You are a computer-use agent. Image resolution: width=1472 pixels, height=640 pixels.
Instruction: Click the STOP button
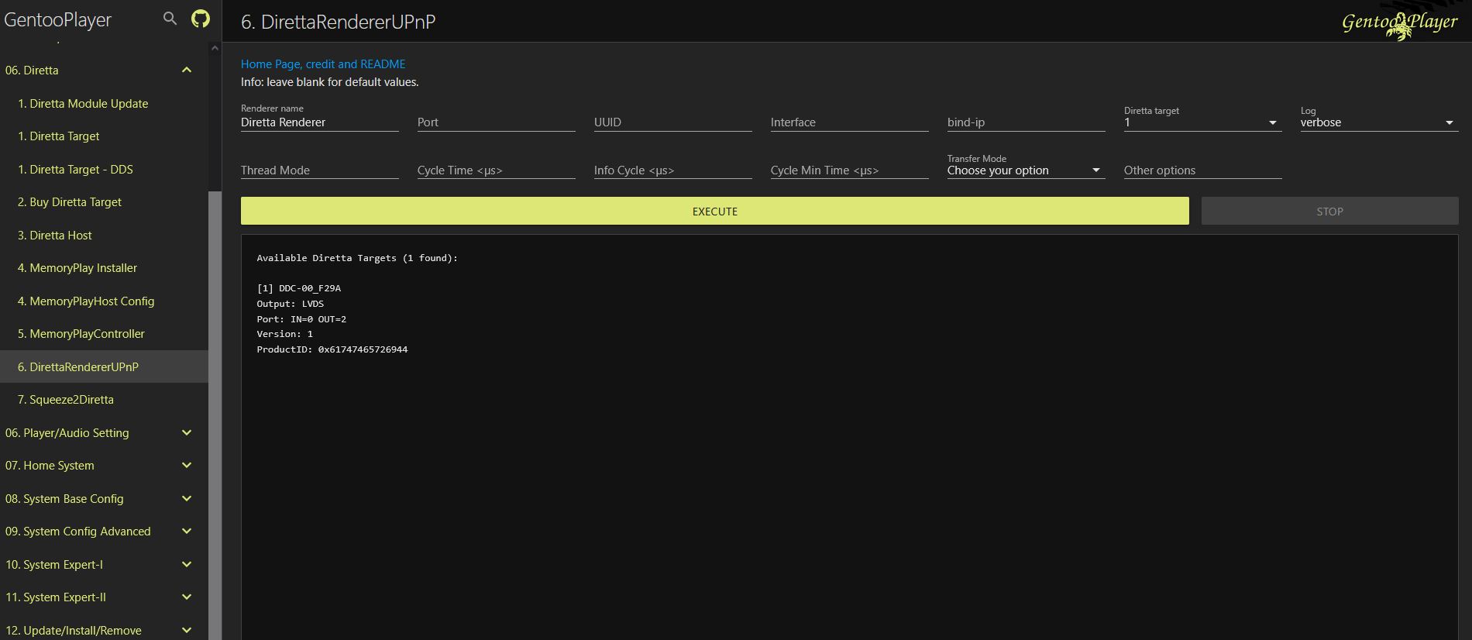click(1329, 212)
